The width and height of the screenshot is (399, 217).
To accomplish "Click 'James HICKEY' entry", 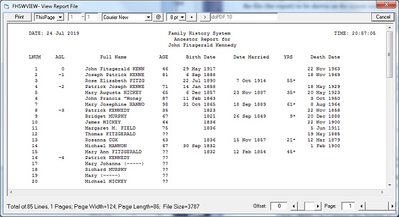I will tap(103, 122).
